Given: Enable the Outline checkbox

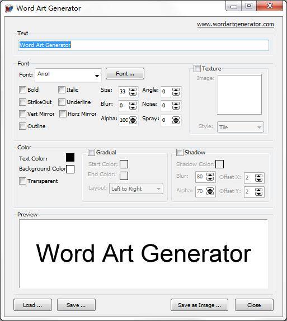Looking at the screenshot, I should pos(22,126).
